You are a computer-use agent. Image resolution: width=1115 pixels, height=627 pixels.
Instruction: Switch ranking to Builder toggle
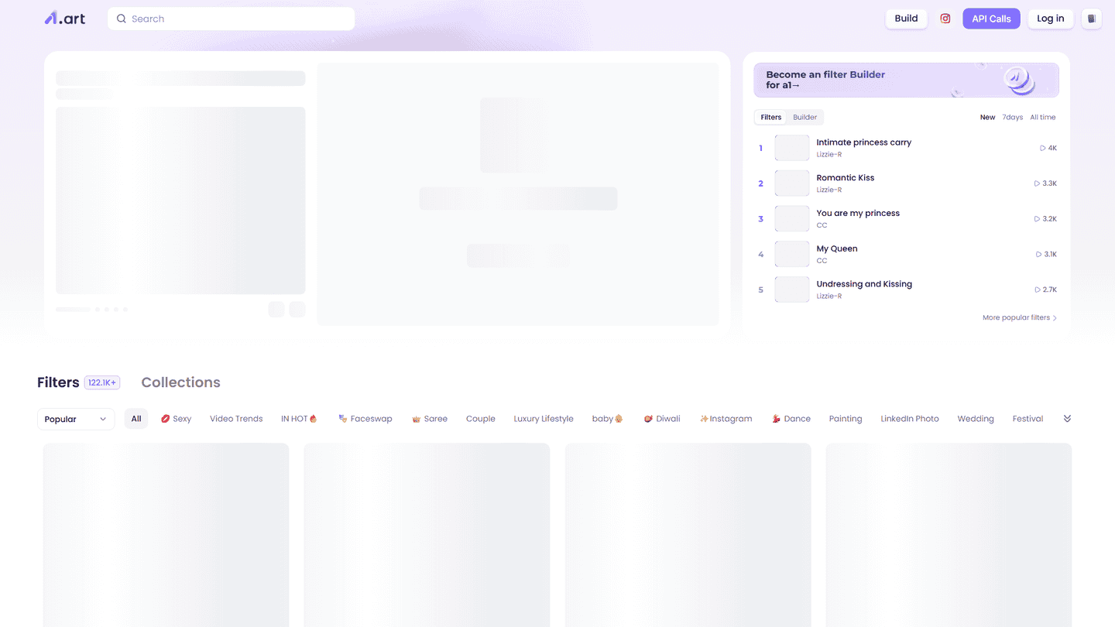click(805, 118)
